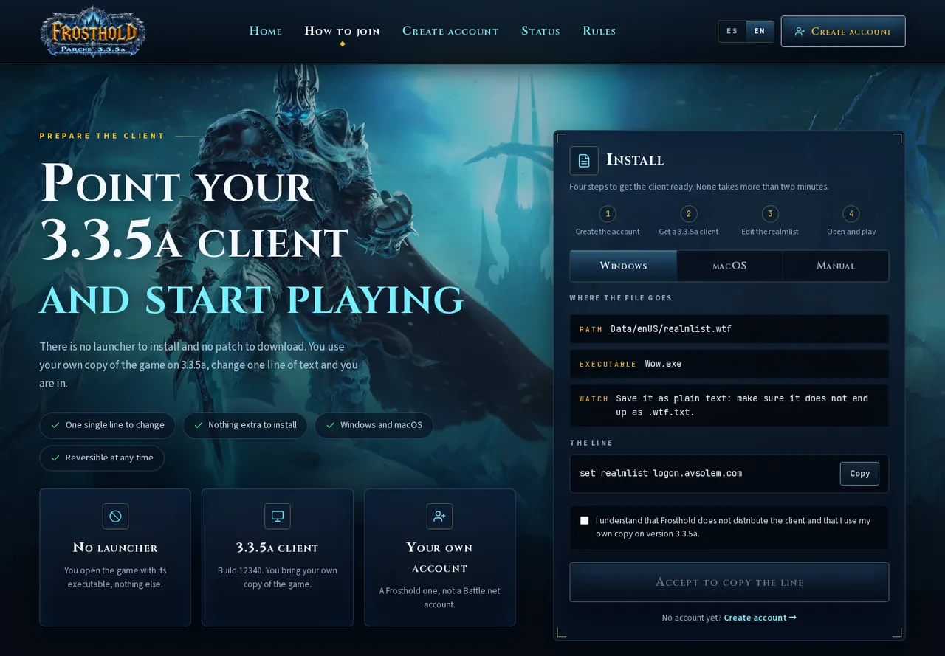Click the PREPARE THE CLIENT label
The width and height of the screenshot is (945, 656).
tap(102, 136)
